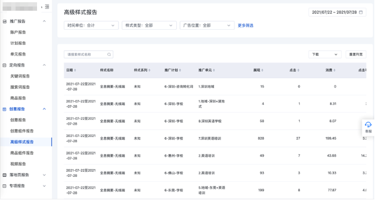Sort table by 点击 sort arrows
The width and height of the screenshot is (376, 205).
pyautogui.click(x=299, y=70)
